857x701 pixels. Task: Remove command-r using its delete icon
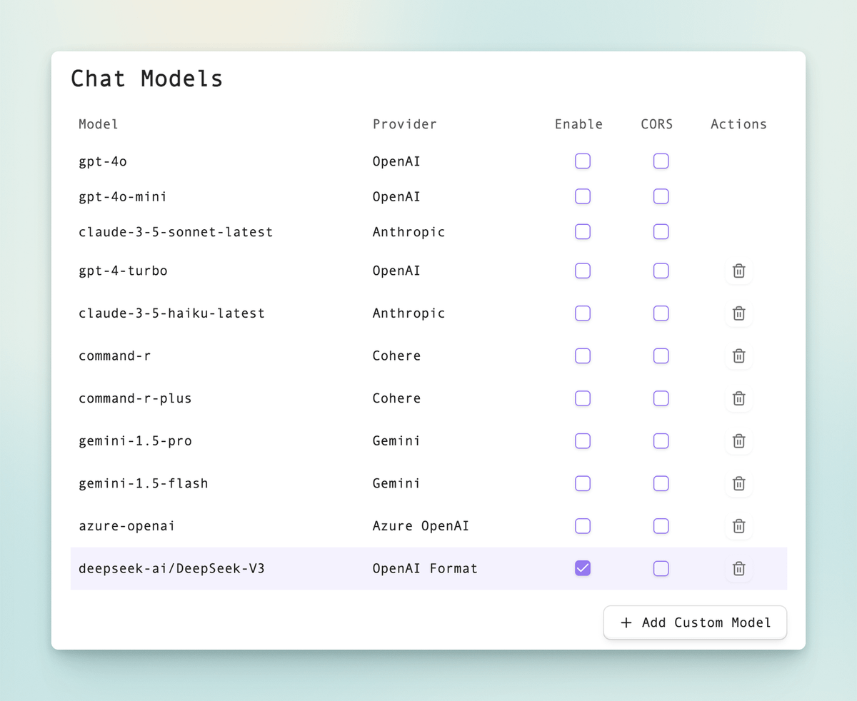point(738,355)
